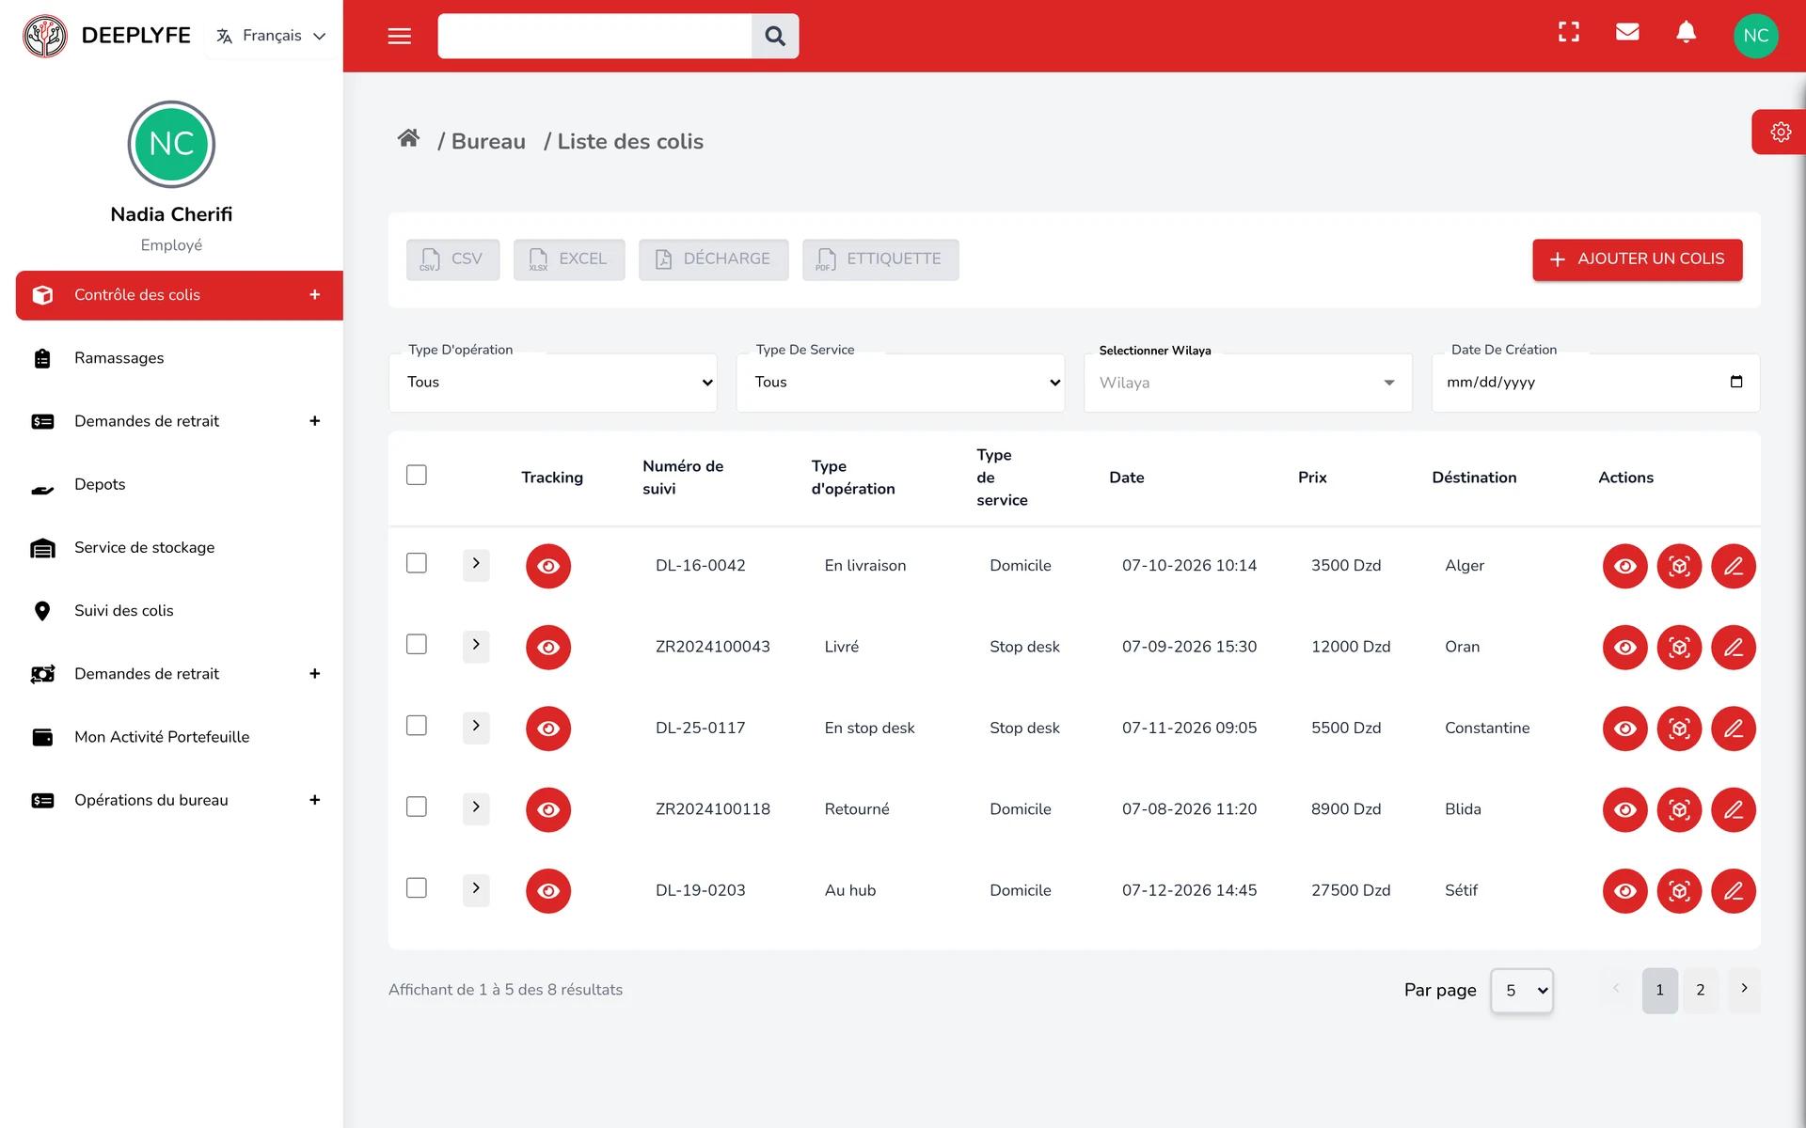Open the messages envelope icon
This screenshot has height=1128, width=1806.
pos(1627,33)
